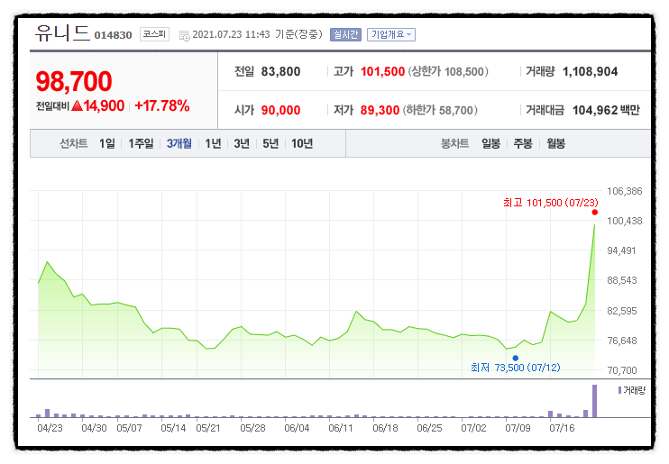The image size is (669, 464).
Task: Click the 06/11 date axis label
Action: [341, 428]
